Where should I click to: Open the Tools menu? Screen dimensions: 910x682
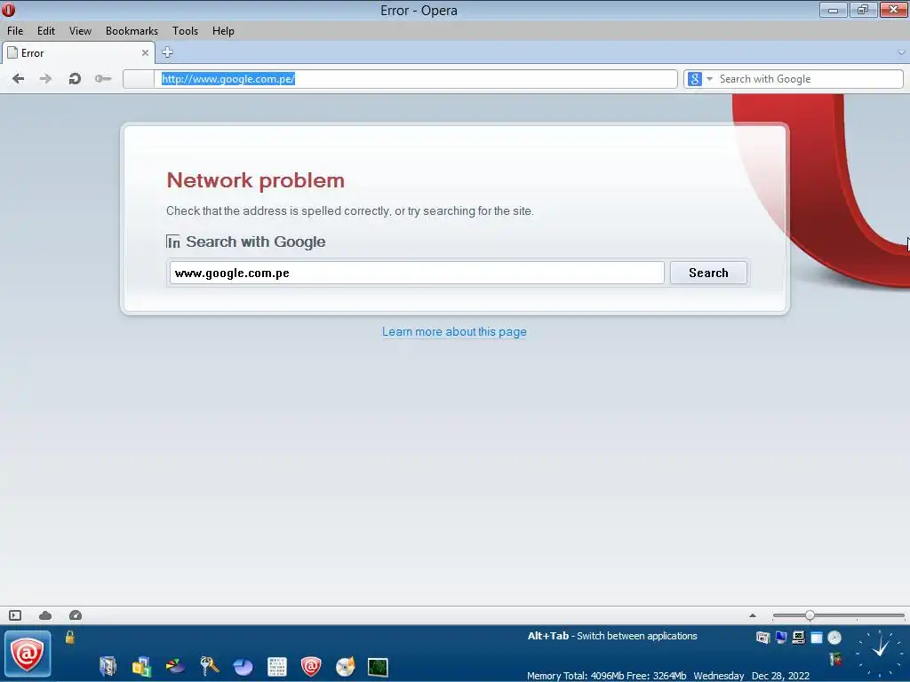pyautogui.click(x=185, y=31)
